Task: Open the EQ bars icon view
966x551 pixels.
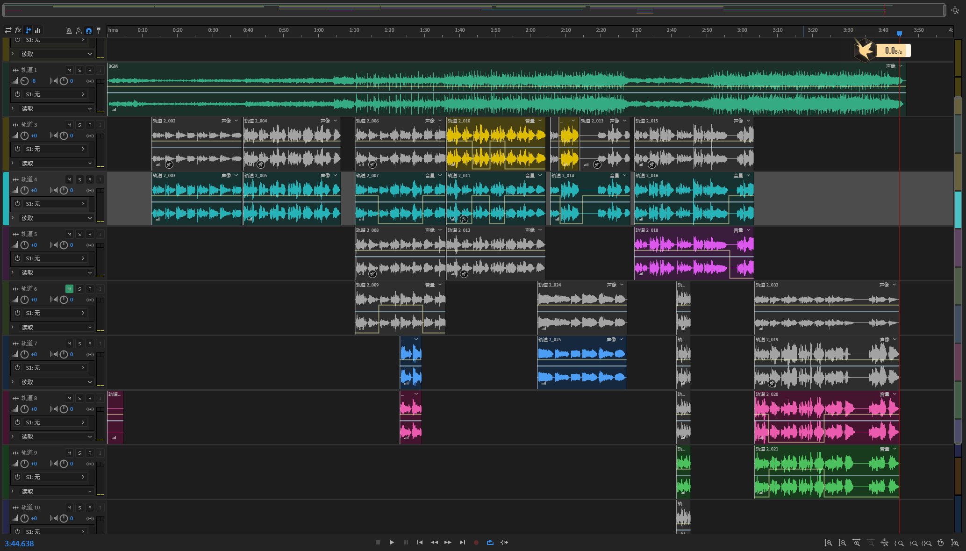Action: 38,30
